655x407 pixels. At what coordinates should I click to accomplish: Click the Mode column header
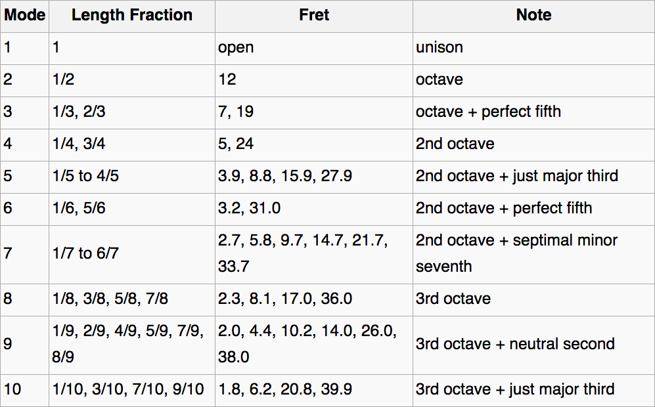pos(25,16)
